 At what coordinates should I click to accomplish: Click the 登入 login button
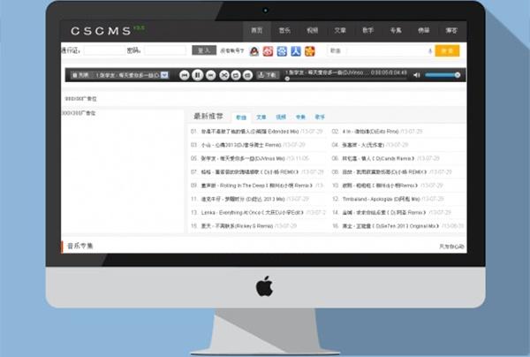tap(204, 51)
